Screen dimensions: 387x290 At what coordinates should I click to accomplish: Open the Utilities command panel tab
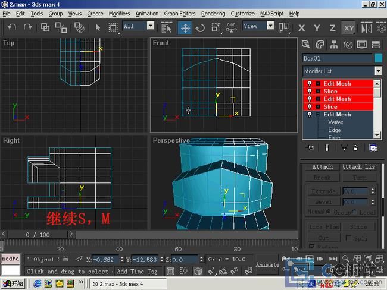click(x=376, y=45)
